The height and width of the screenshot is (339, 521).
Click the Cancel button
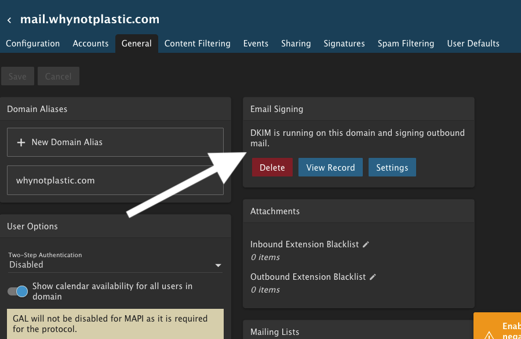point(58,77)
